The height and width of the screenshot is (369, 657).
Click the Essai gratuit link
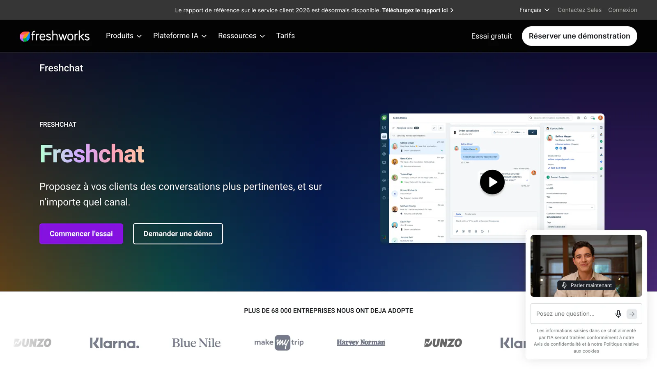(492, 36)
